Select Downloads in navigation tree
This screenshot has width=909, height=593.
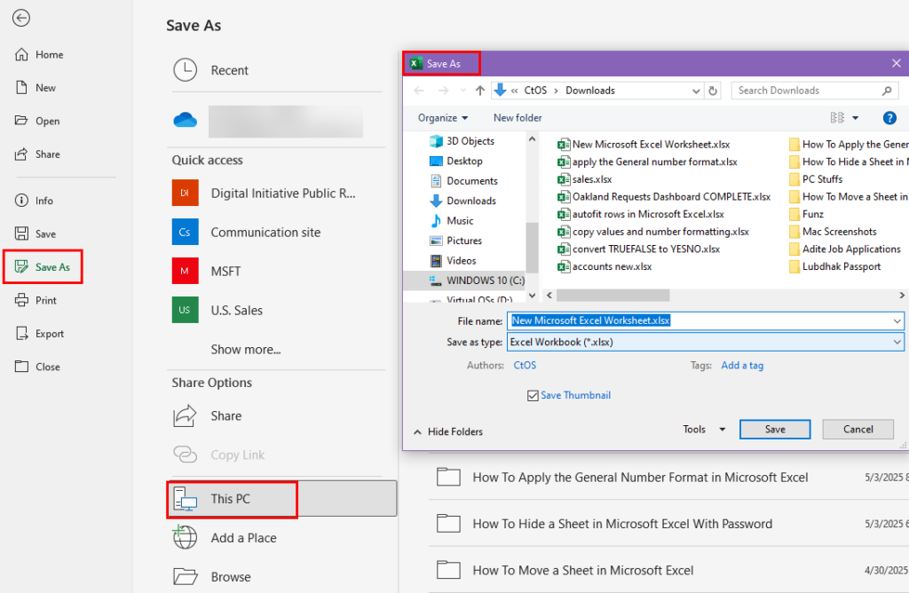pos(463,201)
